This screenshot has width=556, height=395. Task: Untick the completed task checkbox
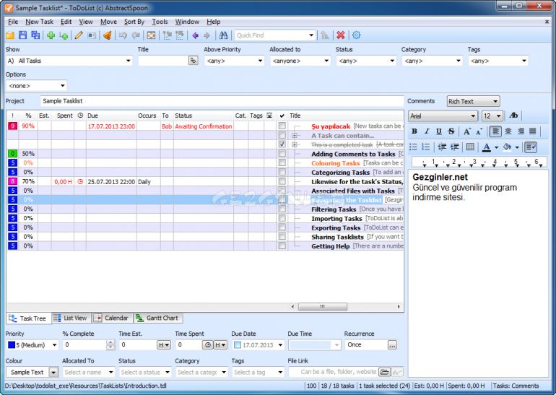[282, 144]
